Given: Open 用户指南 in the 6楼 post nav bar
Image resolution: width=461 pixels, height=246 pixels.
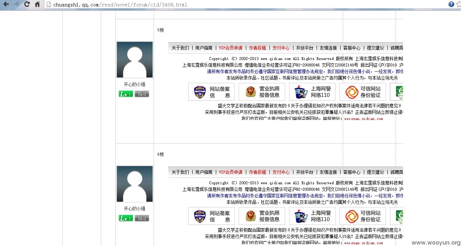Looking at the screenshot, I should (204, 172).
